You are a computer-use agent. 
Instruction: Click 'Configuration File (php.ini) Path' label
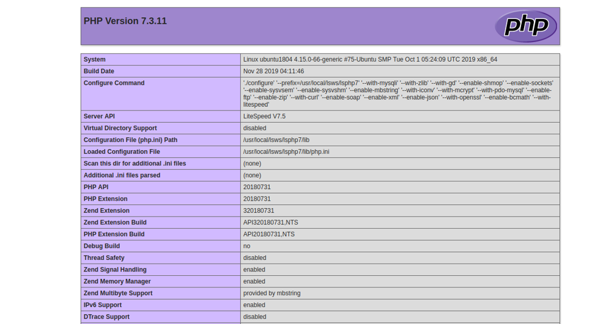coord(130,140)
